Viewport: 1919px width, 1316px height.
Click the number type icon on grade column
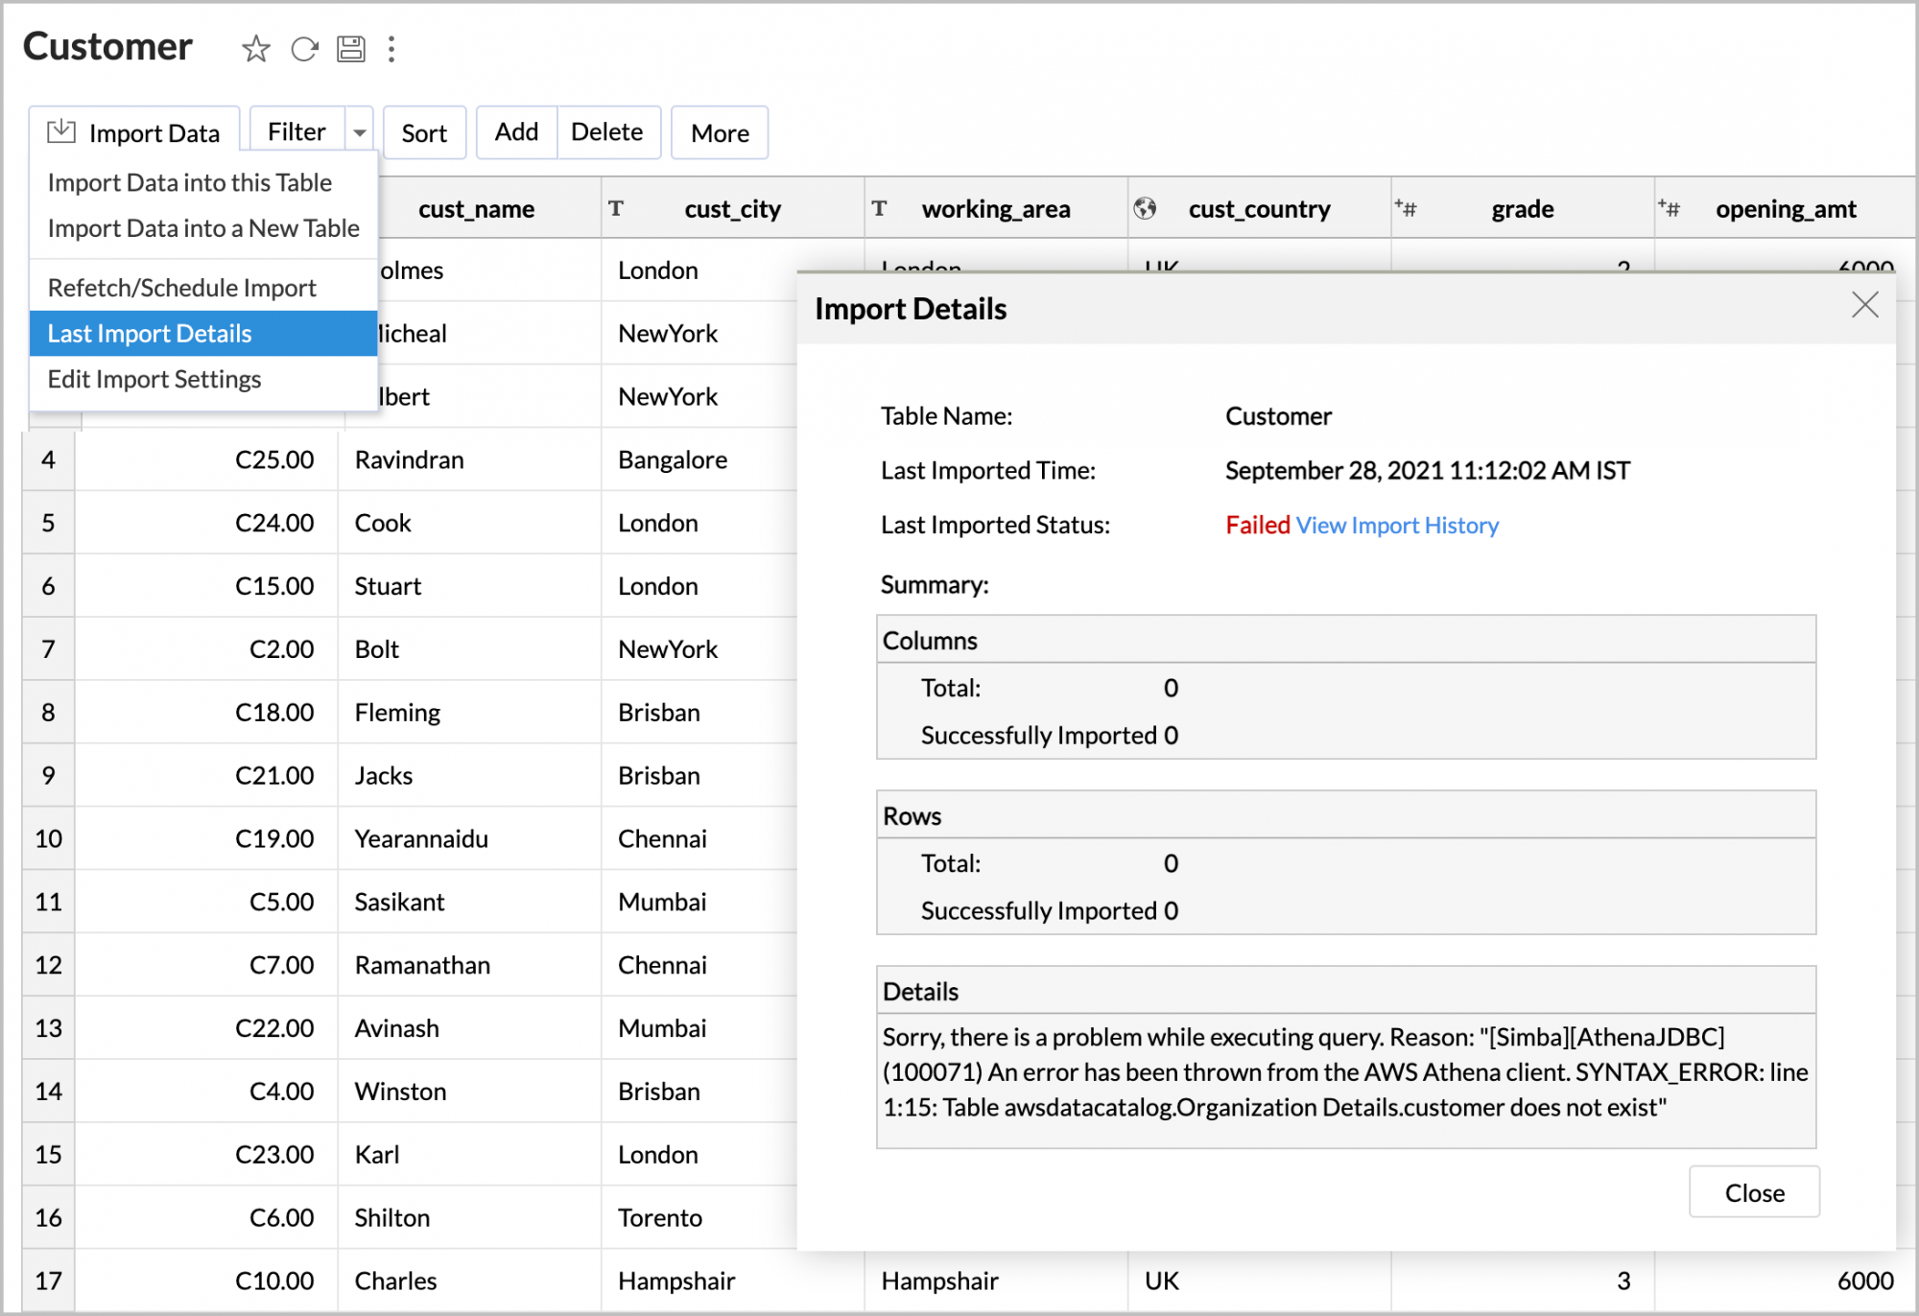pos(1406,208)
